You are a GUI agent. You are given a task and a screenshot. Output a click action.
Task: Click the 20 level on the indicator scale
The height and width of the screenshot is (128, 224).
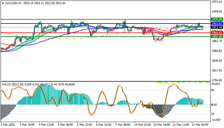point(213,114)
